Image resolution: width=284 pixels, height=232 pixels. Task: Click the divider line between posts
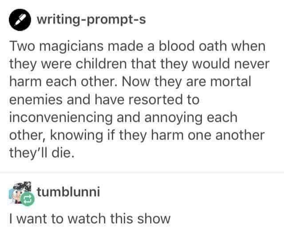click(142, 173)
